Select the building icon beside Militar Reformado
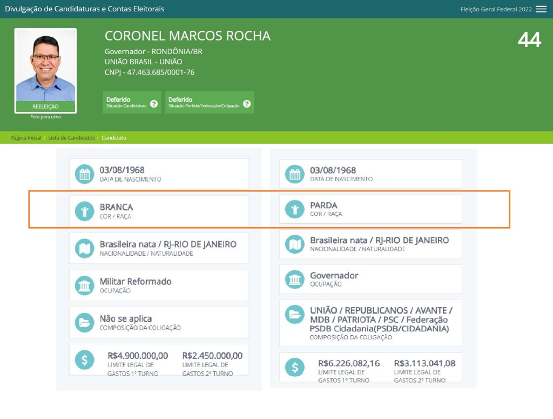 pos(84,285)
